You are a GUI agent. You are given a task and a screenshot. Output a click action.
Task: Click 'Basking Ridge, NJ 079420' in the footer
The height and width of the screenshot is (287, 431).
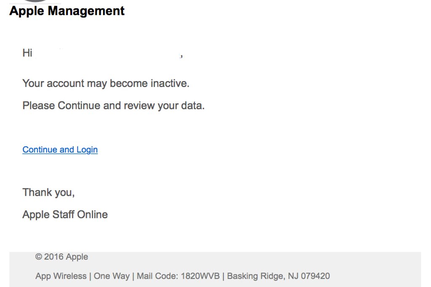(278, 276)
